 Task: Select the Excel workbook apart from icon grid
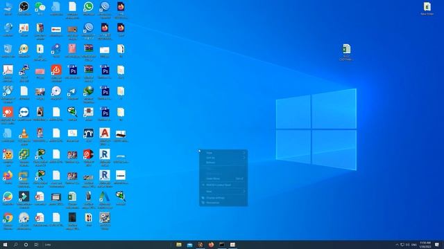(x=346, y=49)
